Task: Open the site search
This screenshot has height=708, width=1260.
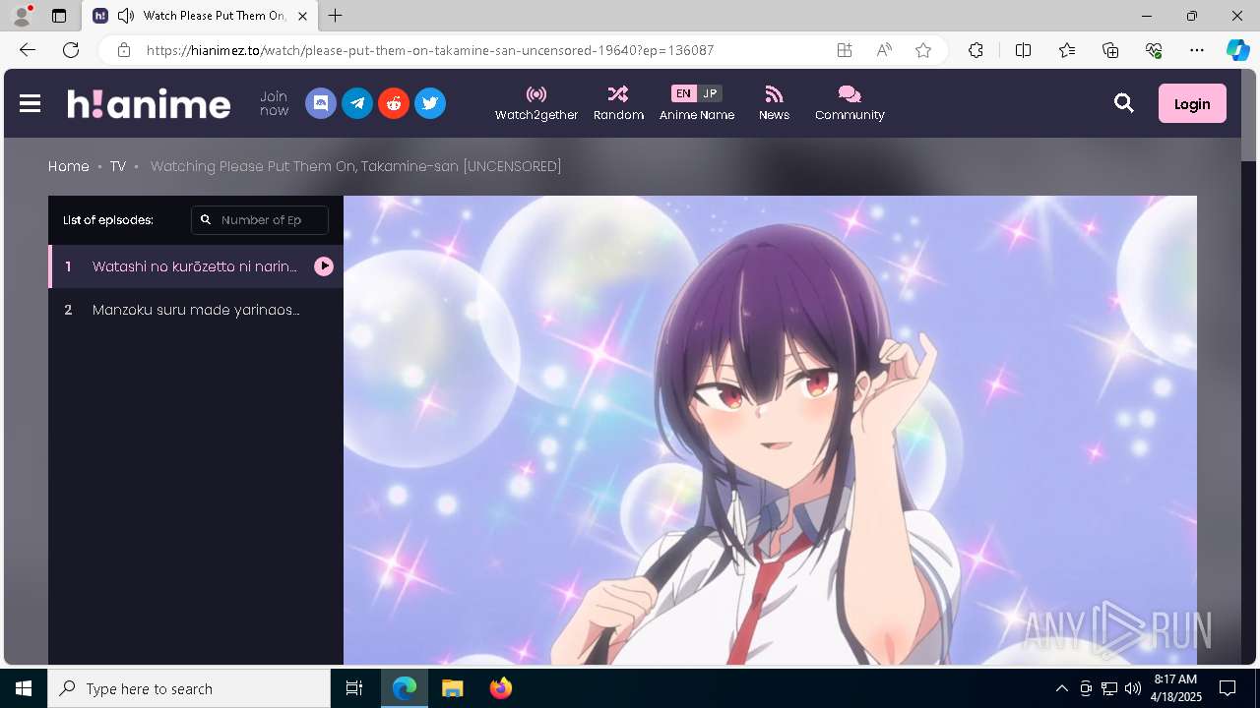Action: click(x=1124, y=103)
